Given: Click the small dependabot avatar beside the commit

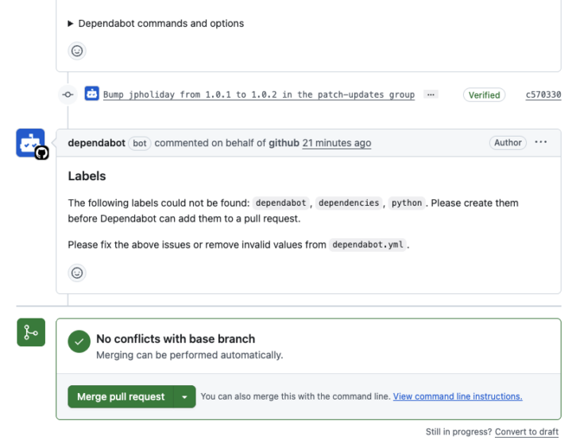Looking at the screenshot, I should point(91,94).
